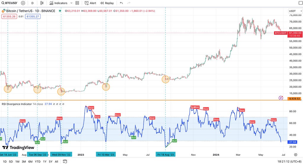Click the blue buy price 61355.27
The height and width of the screenshot is (164, 303).
tap(33, 17)
